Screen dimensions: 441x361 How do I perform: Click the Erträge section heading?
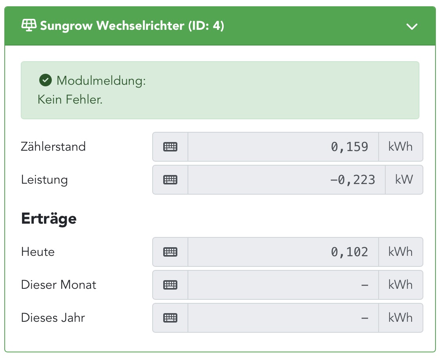[x=49, y=219]
